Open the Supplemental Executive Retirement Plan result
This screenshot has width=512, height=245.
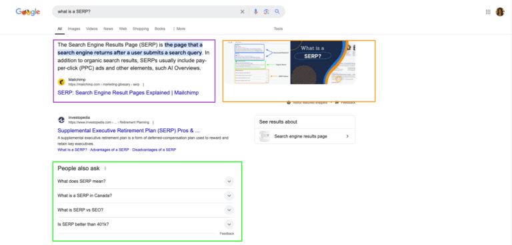click(x=128, y=130)
